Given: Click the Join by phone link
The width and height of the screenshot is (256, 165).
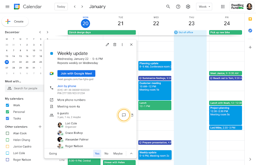Looking at the screenshot, I should [67, 86].
